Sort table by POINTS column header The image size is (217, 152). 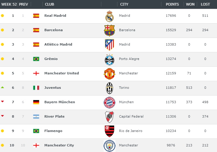[172, 4]
